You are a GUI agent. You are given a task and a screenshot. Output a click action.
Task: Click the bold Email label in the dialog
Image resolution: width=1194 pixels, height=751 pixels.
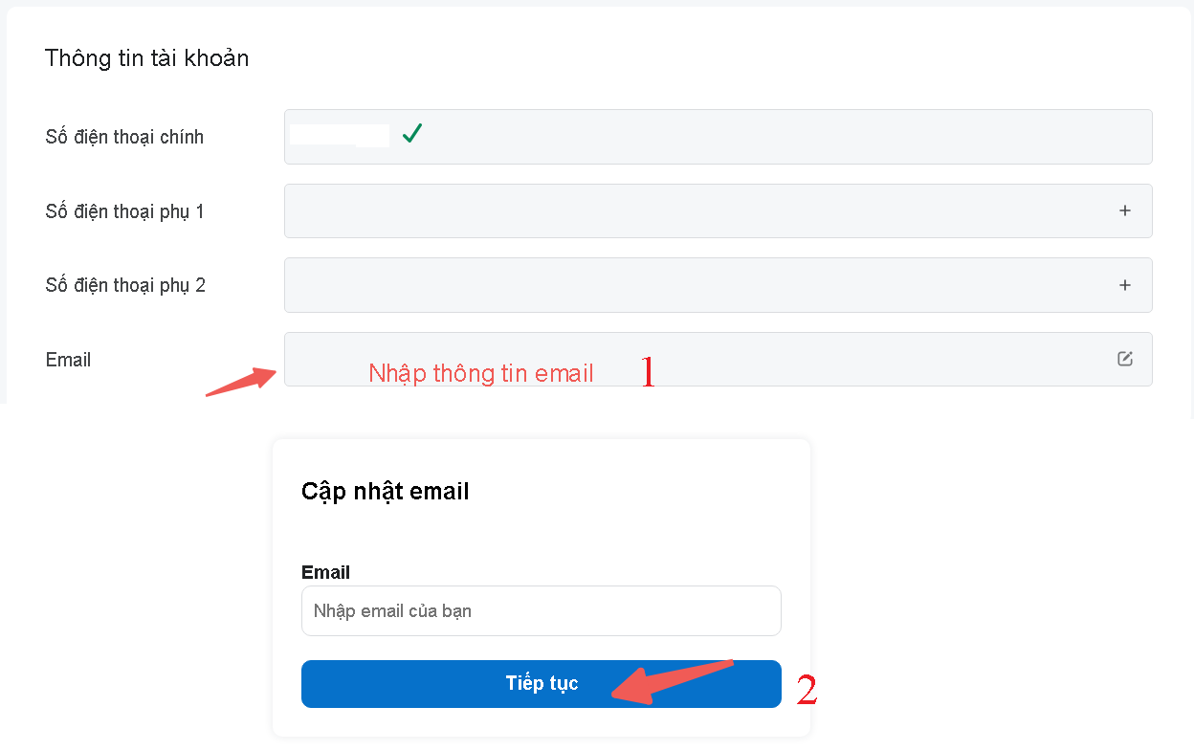[325, 572]
